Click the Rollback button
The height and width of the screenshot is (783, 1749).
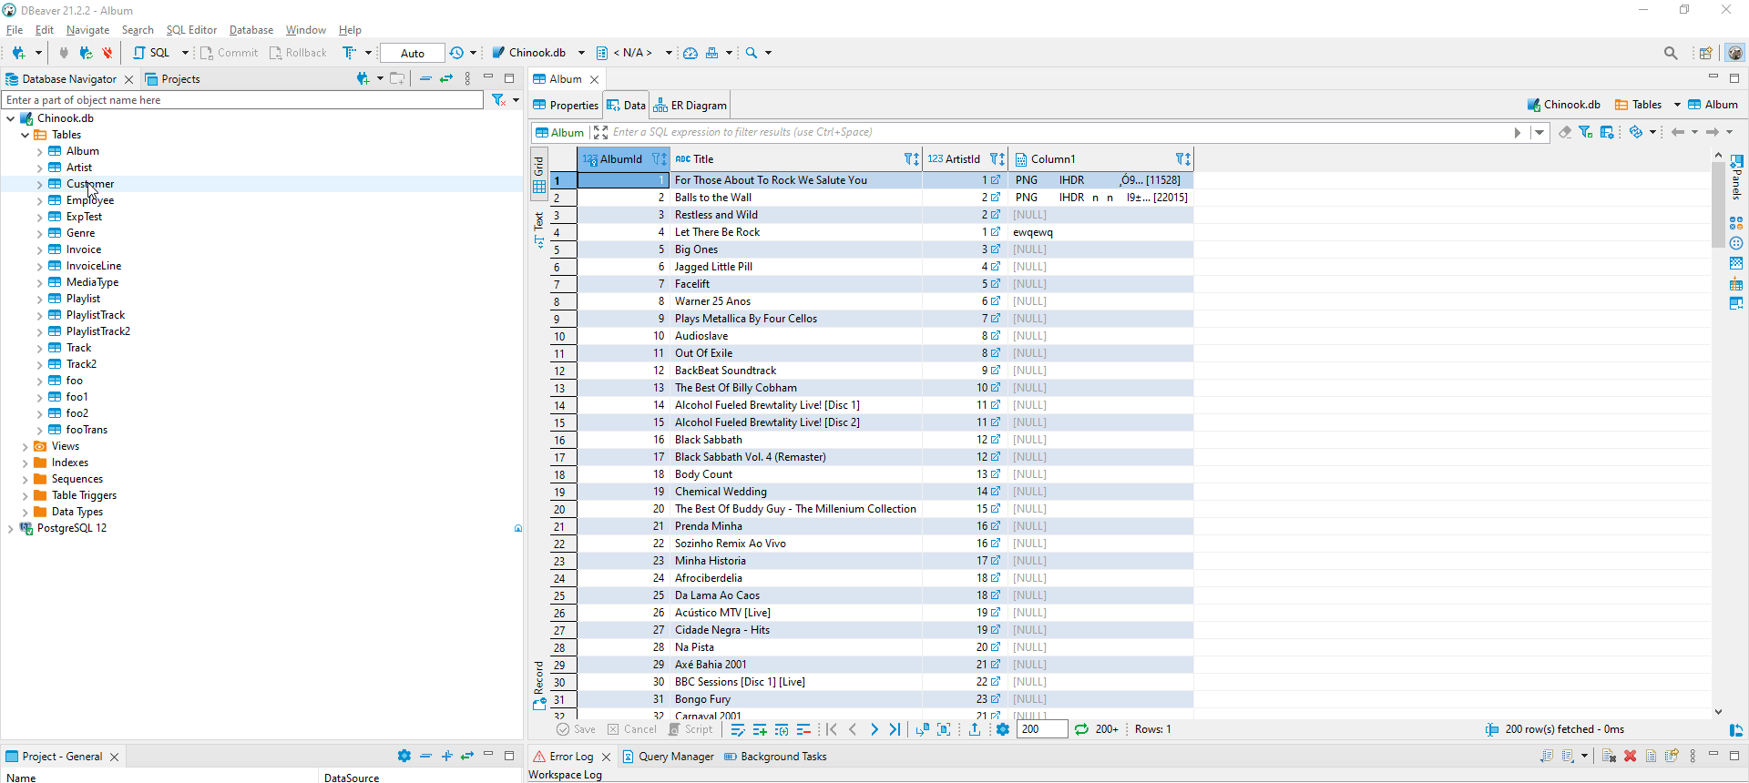(298, 53)
